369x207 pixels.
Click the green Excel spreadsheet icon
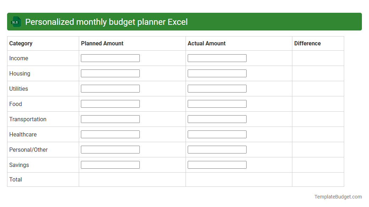(16, 22)
